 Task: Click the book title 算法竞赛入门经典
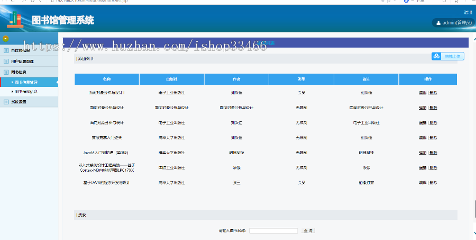click(107, 138)
